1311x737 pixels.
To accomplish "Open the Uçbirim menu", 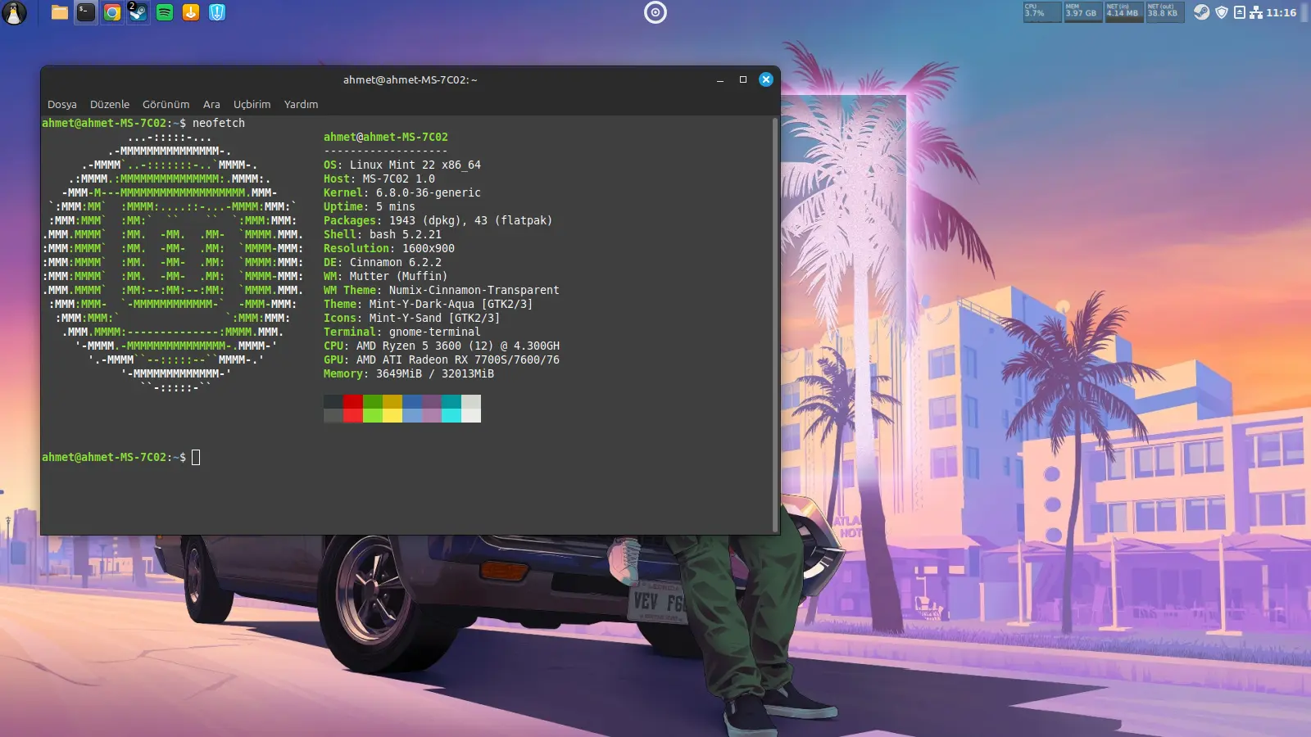I will tap(252, 104).
